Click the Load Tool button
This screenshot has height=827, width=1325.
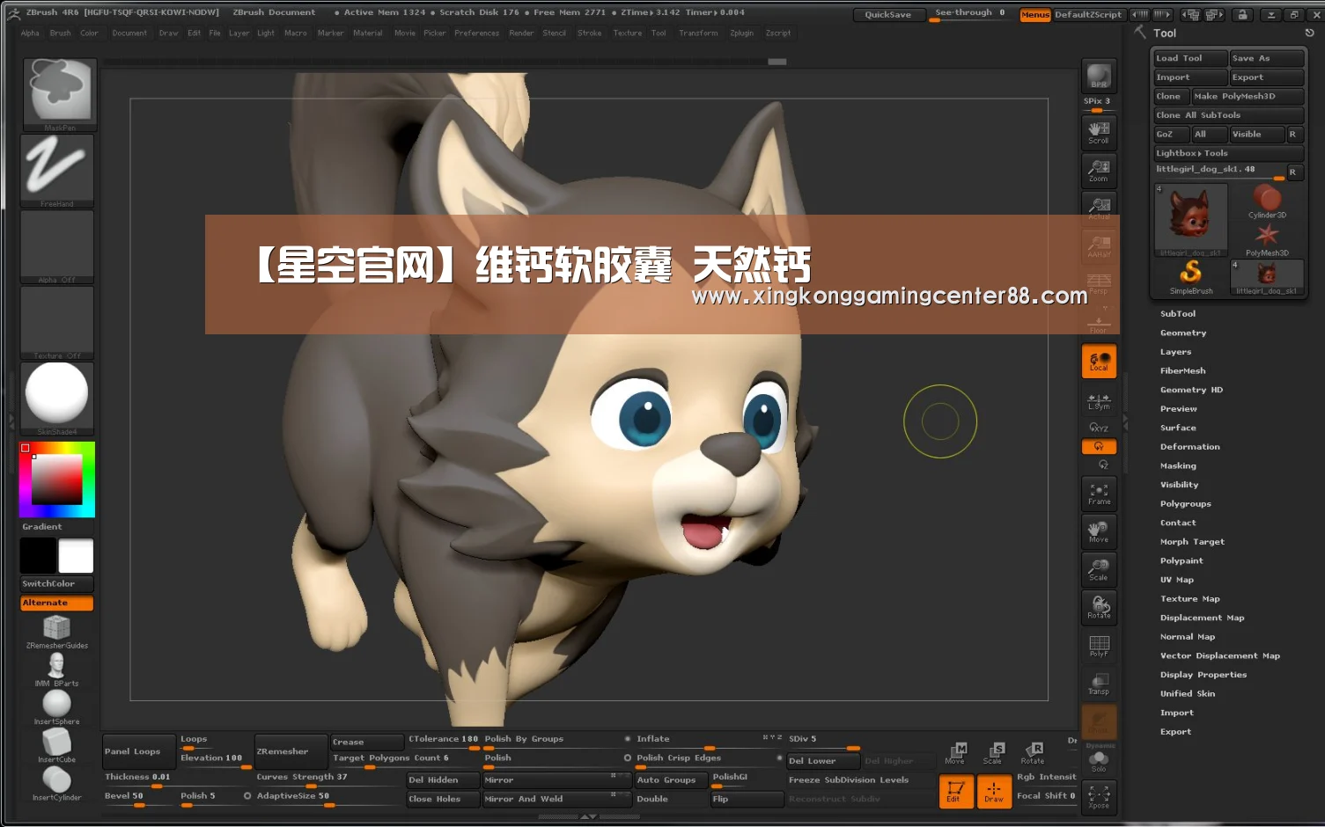tap(1189, 58)
